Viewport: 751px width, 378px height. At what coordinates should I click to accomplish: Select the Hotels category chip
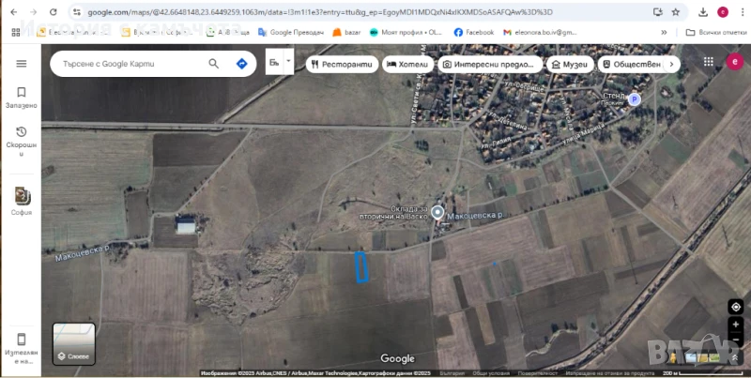click(x=407, y=65)
